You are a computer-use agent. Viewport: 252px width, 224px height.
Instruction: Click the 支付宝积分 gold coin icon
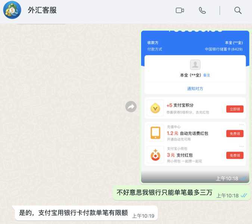155,108
